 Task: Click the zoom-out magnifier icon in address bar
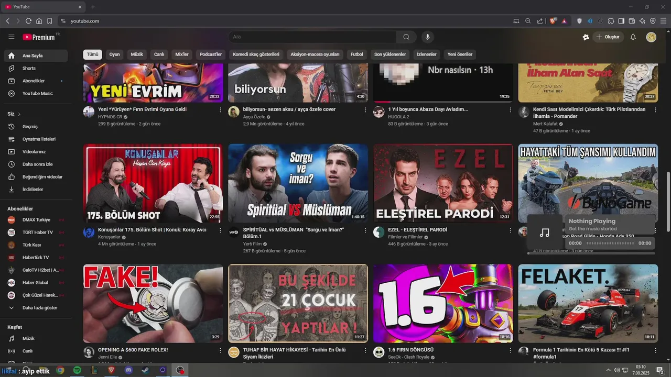pos(528,21)
